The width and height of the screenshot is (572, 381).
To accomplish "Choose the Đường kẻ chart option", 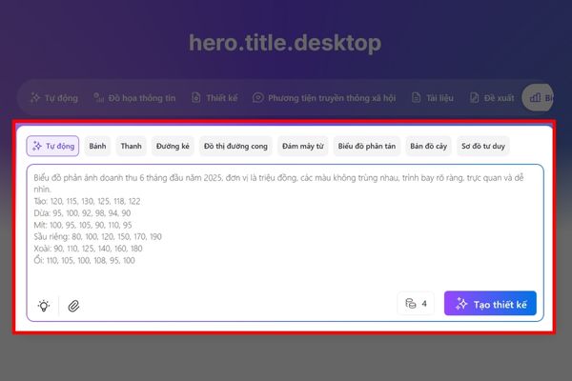I will click(173, 146).
